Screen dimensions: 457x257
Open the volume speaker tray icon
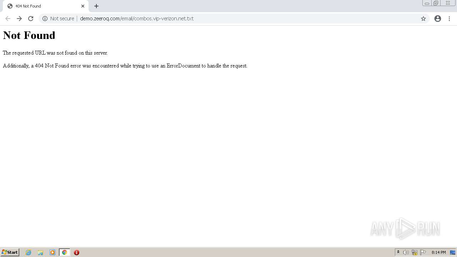coord(406,252)
